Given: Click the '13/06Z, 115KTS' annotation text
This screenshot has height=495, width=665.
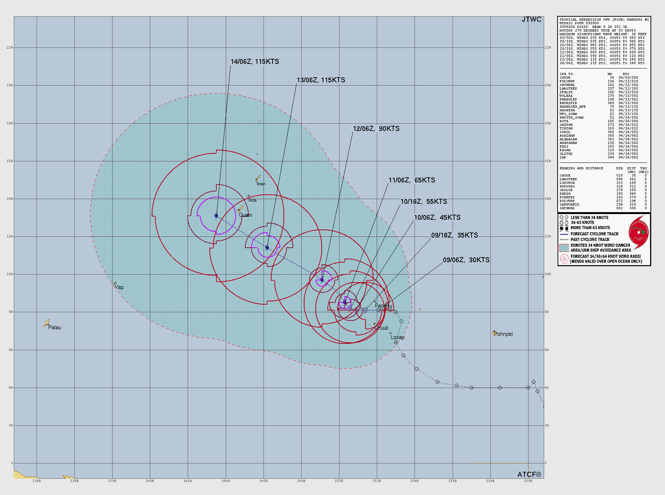Looking at the screenshot, I should point(321,80).
